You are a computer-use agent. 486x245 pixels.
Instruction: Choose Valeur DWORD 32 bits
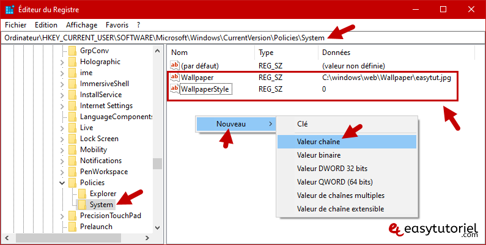click(347, 169)
